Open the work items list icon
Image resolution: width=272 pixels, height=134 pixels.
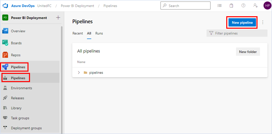(219, 5)
